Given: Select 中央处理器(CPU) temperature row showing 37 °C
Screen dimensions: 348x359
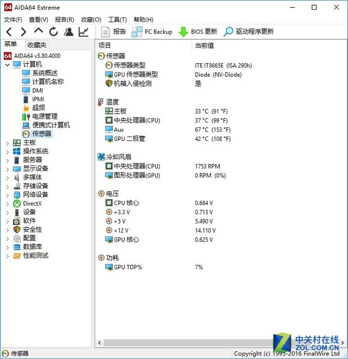Looking at the screenshot, I should (x=166, y=120).
